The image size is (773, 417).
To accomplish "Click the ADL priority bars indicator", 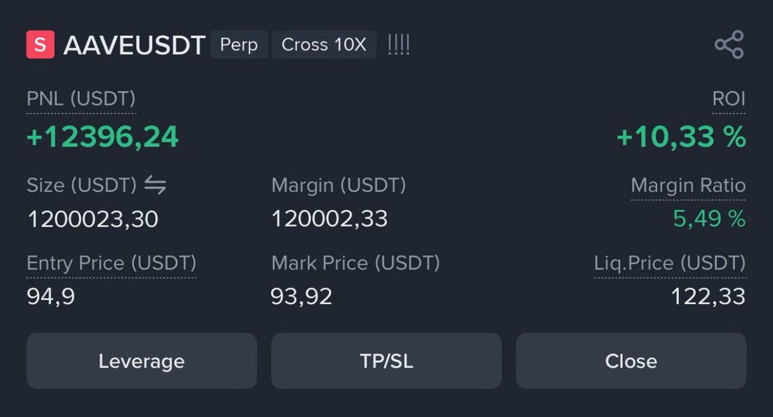I will coord(399,45).
